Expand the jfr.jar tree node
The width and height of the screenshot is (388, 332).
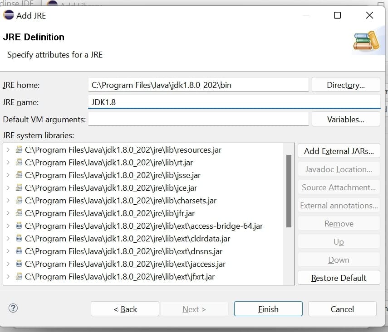[x=8, y=213]
